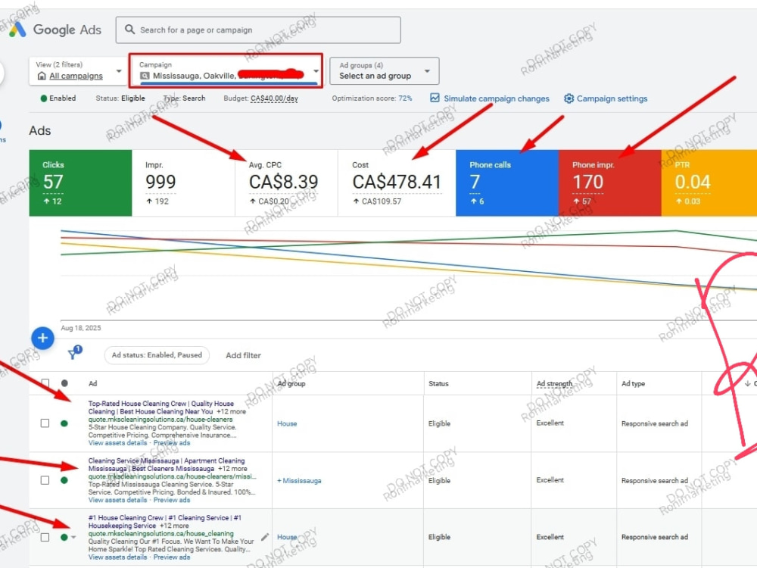Screen dimensions: 757x568
Task: Sort by the Ad group column header
Action: point(291,383)
